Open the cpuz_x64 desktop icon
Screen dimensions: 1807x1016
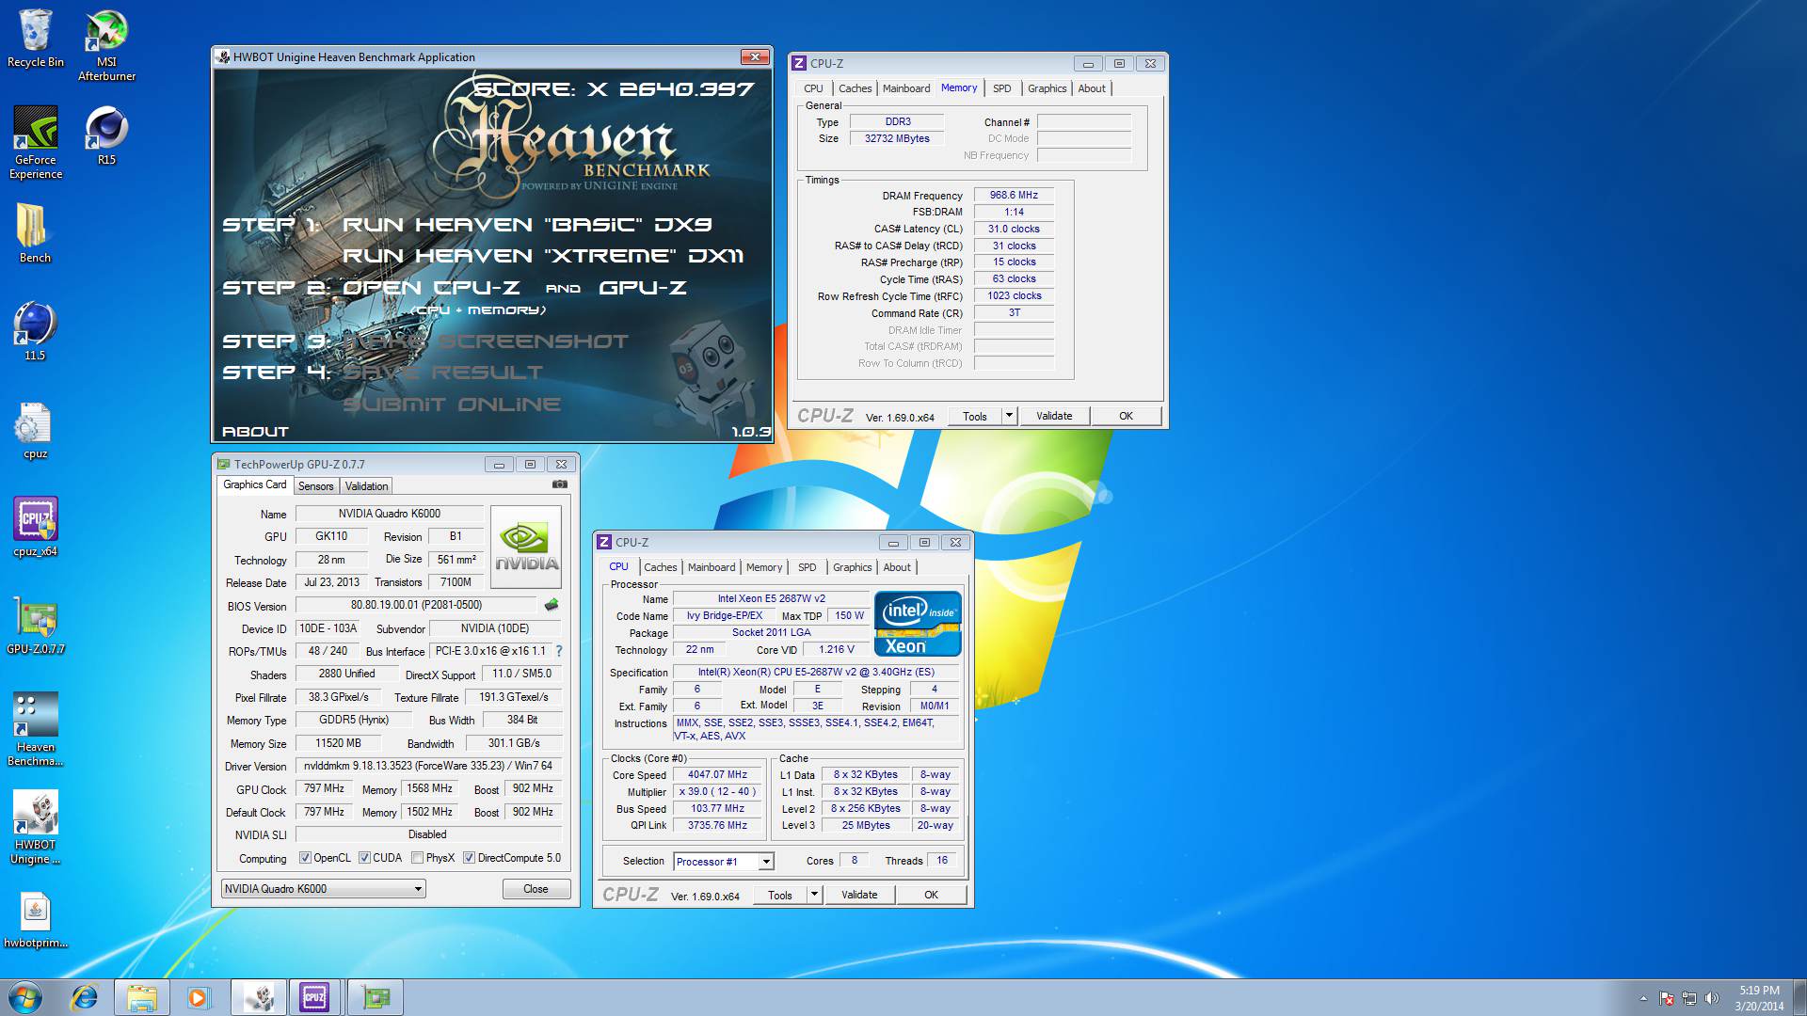[x=36, y=527]
